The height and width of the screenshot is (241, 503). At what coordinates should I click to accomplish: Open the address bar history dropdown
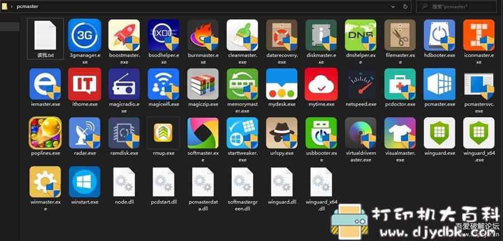click(393, 6)
